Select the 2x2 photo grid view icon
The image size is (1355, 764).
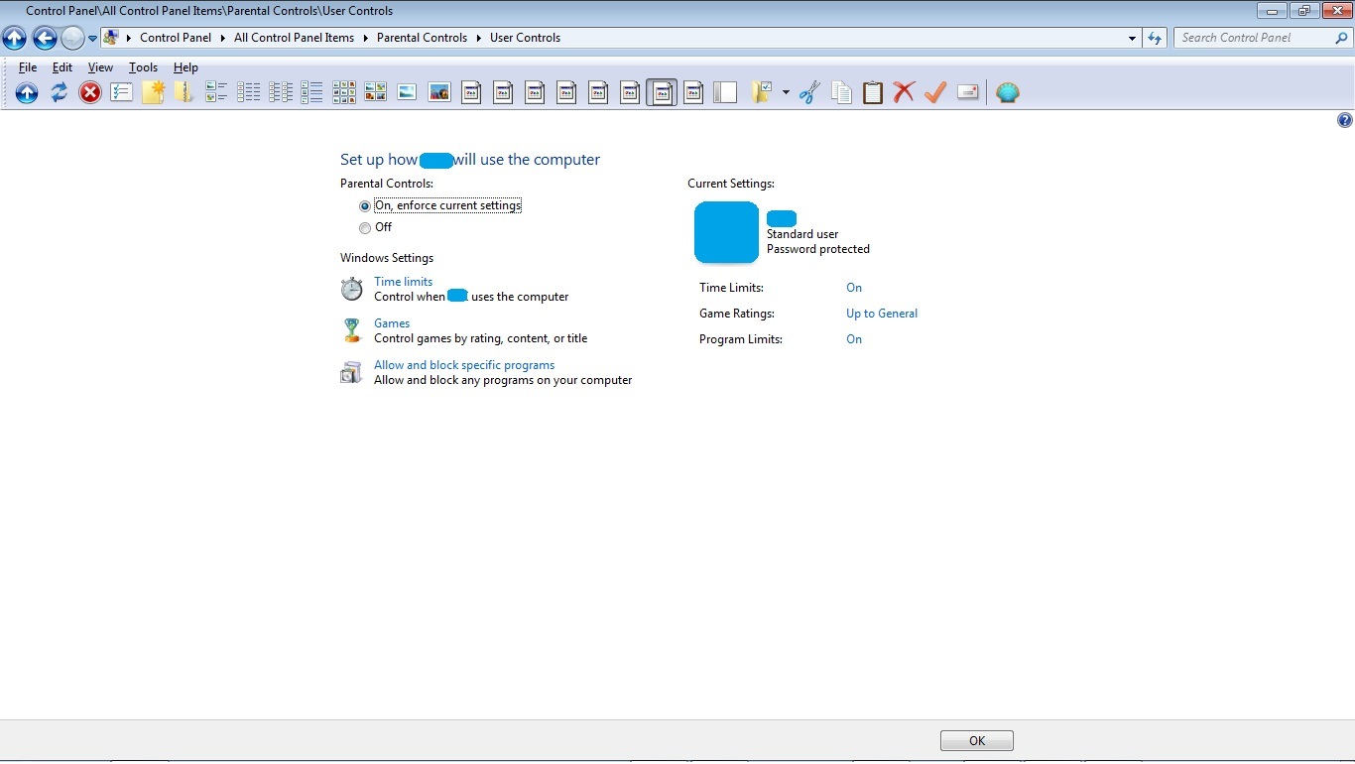375,92
